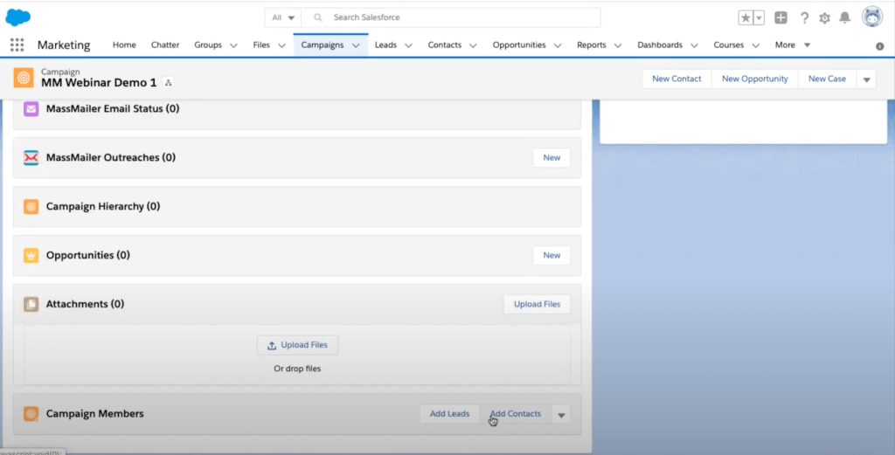Click the Salesforce cloud logo
Viewport: 895px width, 455px height.
tap(17, 17)
